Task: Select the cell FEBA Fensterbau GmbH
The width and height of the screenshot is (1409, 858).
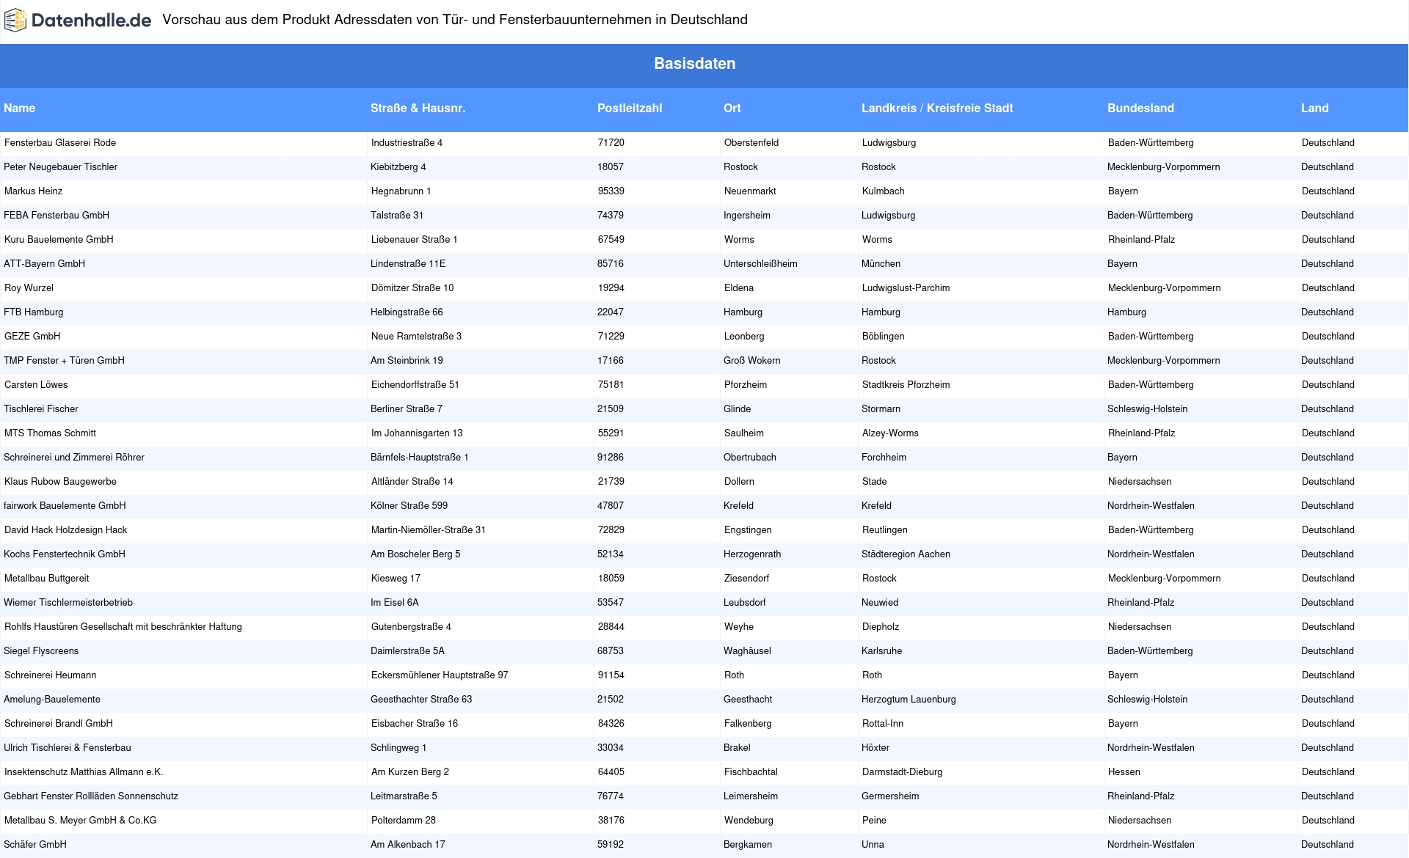Action: [x=183, y=216]
